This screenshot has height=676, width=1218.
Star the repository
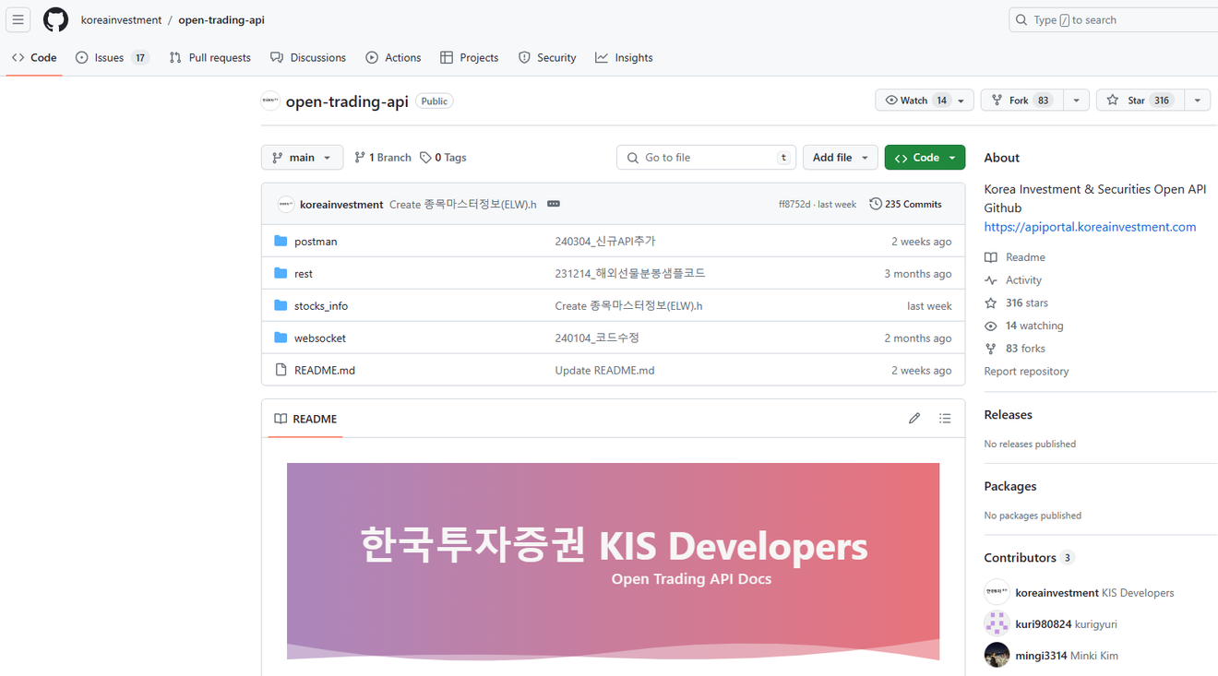click(x=1140, y=101)
